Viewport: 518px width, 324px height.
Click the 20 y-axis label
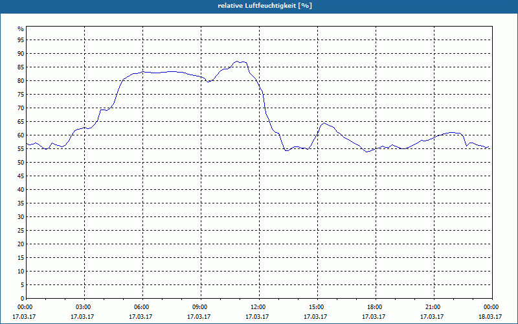(x=21, y=244)
